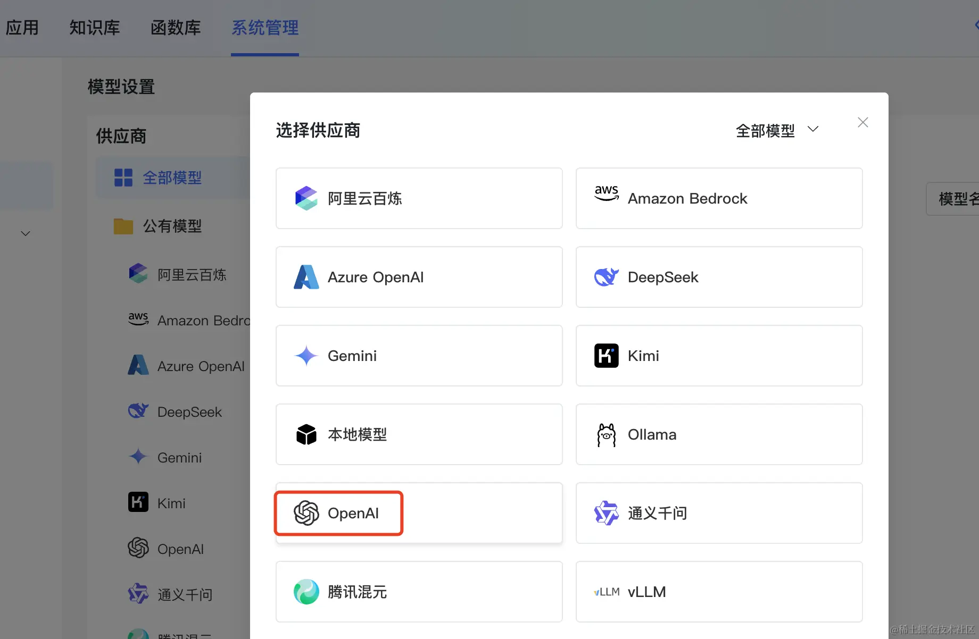Viewport: 979px width, 639px height.
Task: Open the 全部模型 dropdown in dialog
Action: coord(777,130)
